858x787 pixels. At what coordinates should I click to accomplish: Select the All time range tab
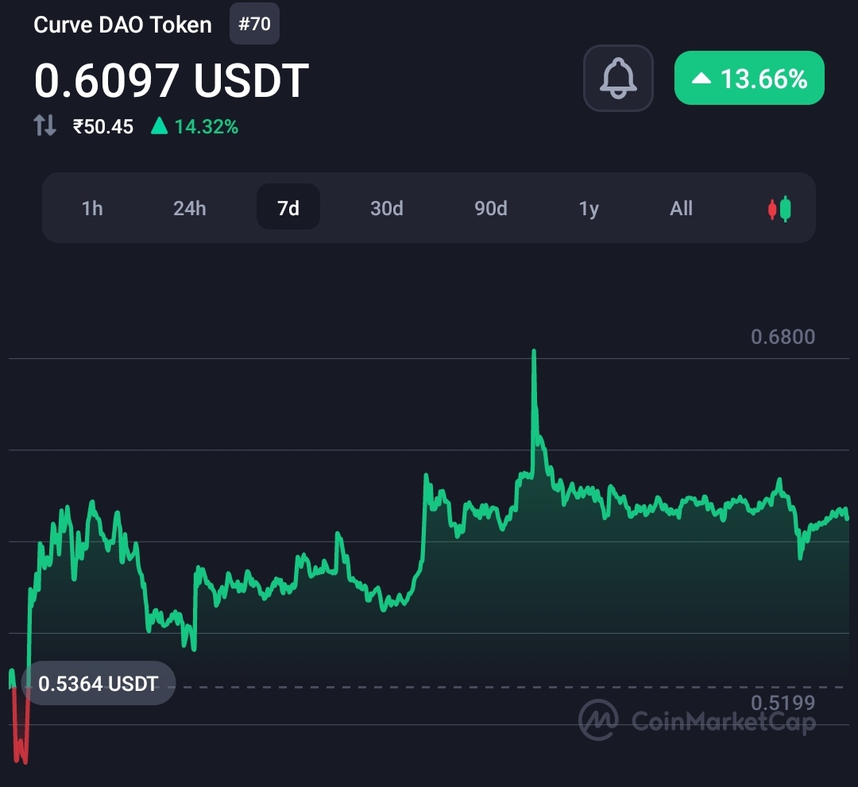(x=681, y=208)
